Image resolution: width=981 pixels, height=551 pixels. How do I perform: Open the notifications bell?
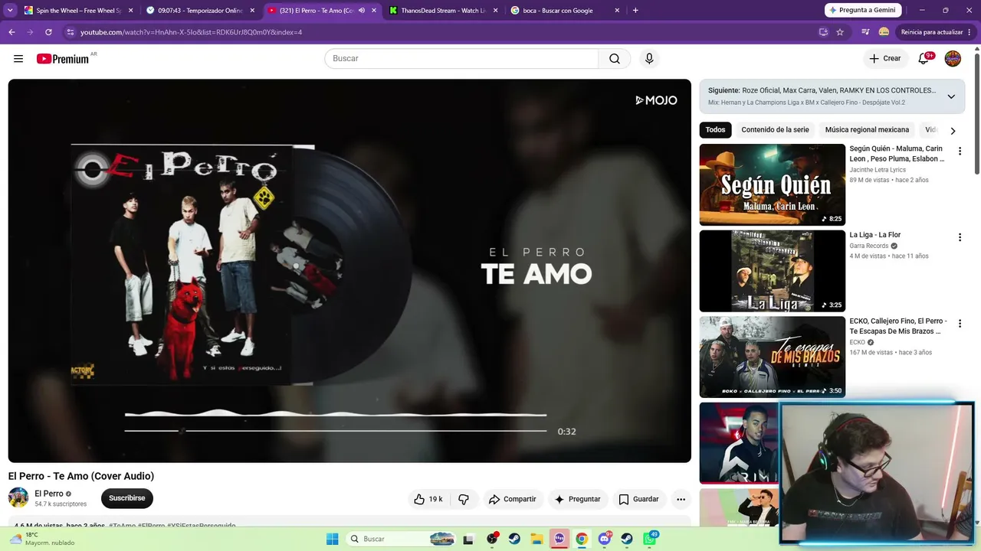pyautogui.click(x=924, y=59)
